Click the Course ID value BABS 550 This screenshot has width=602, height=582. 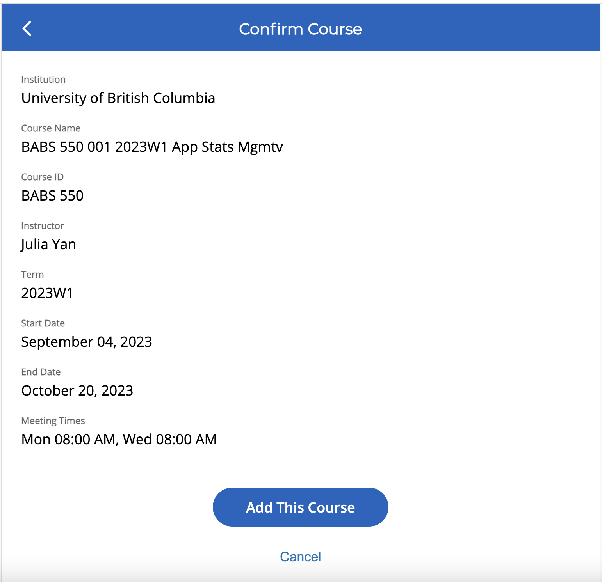(52, 195)
